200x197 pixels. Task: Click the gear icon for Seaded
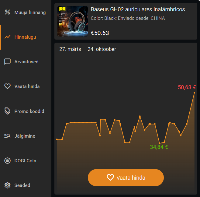tap(7, 185)
